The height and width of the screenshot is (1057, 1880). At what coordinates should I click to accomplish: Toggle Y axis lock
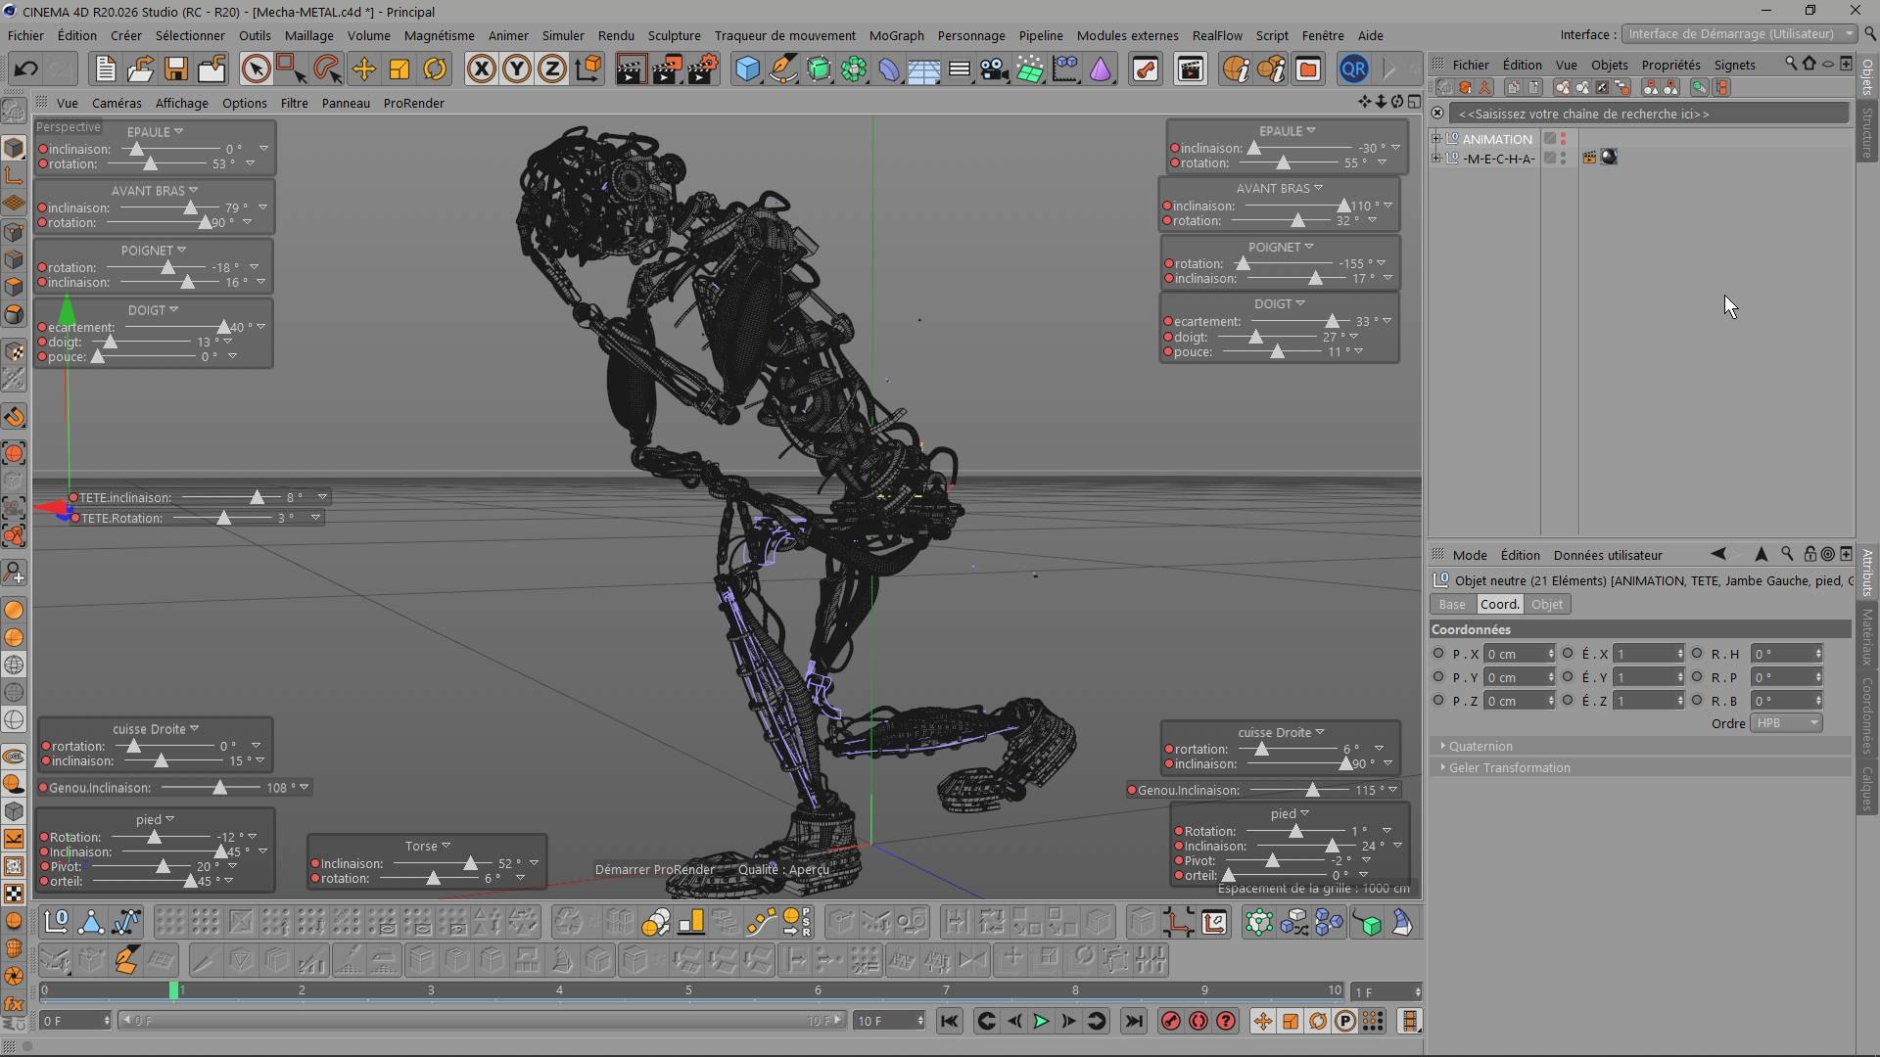[x=516, y=69]
